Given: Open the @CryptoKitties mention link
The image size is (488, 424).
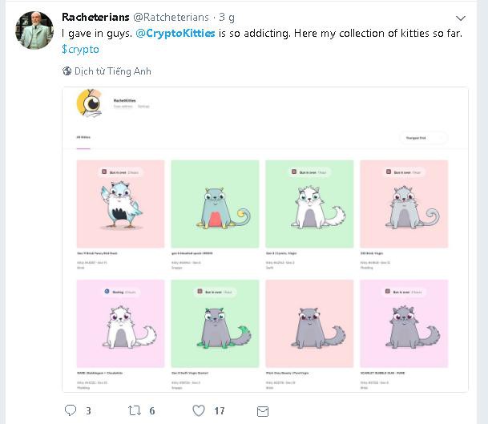Looking at the screenshot, I should pos(175,33).
